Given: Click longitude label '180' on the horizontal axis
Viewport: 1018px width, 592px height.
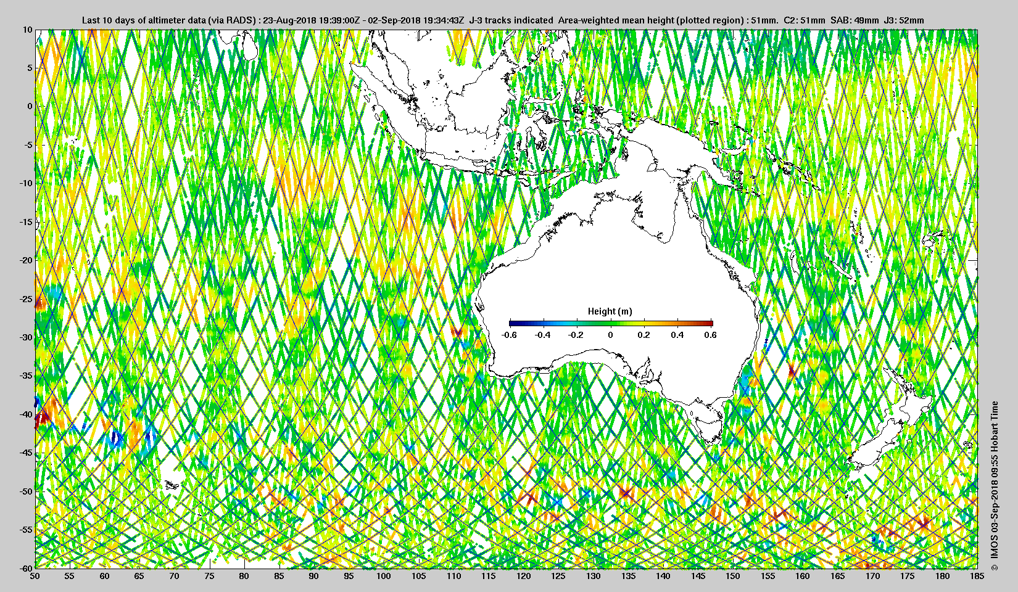Looking at the screenshot, I should pyautogui.click(x=942, y=576).
